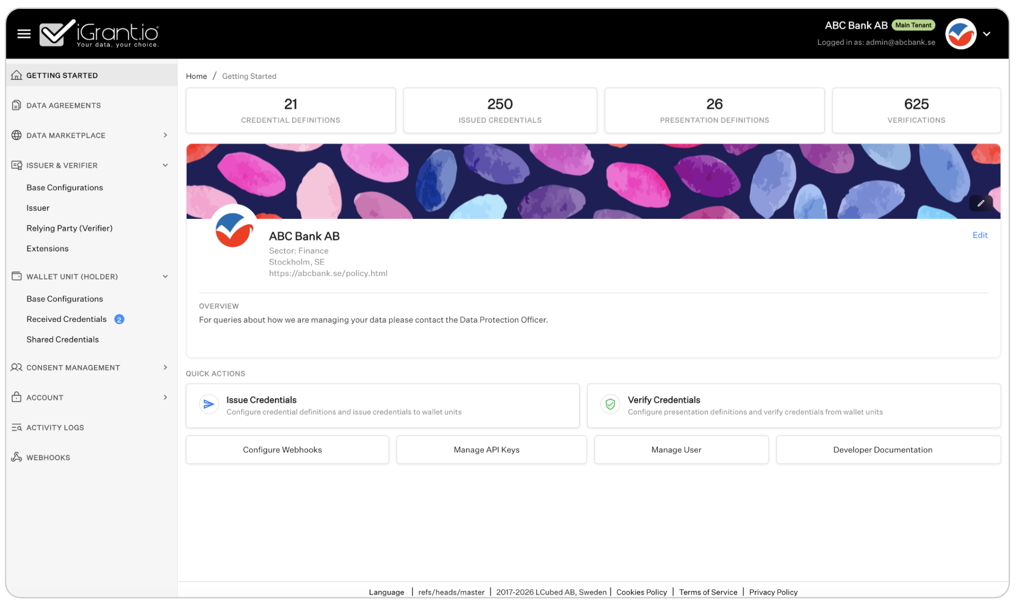Screen dimensions: 1019x604
Task: Select the Issue Credentials paper plane icon
Action: 209,404
